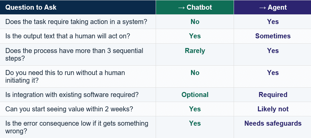
Task: Select the 'Sometimes' Agent cell
Action: click(x=273, y=36)
